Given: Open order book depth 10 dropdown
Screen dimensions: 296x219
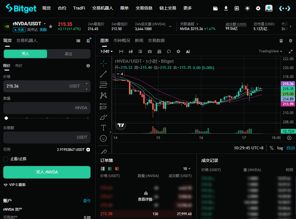Looking at the screenshot, I should click(187, 169).
